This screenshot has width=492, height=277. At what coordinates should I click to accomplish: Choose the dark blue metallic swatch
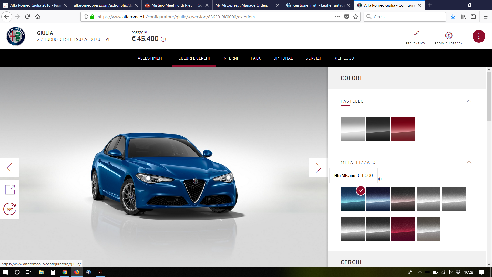(x=377, y=199)
